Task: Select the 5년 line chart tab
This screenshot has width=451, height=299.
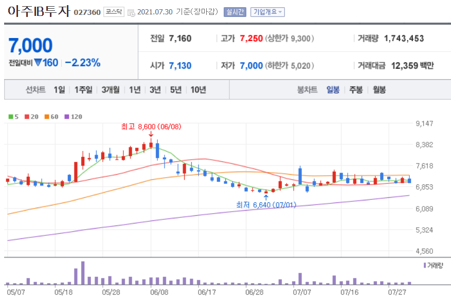Action: coord(176,90)
